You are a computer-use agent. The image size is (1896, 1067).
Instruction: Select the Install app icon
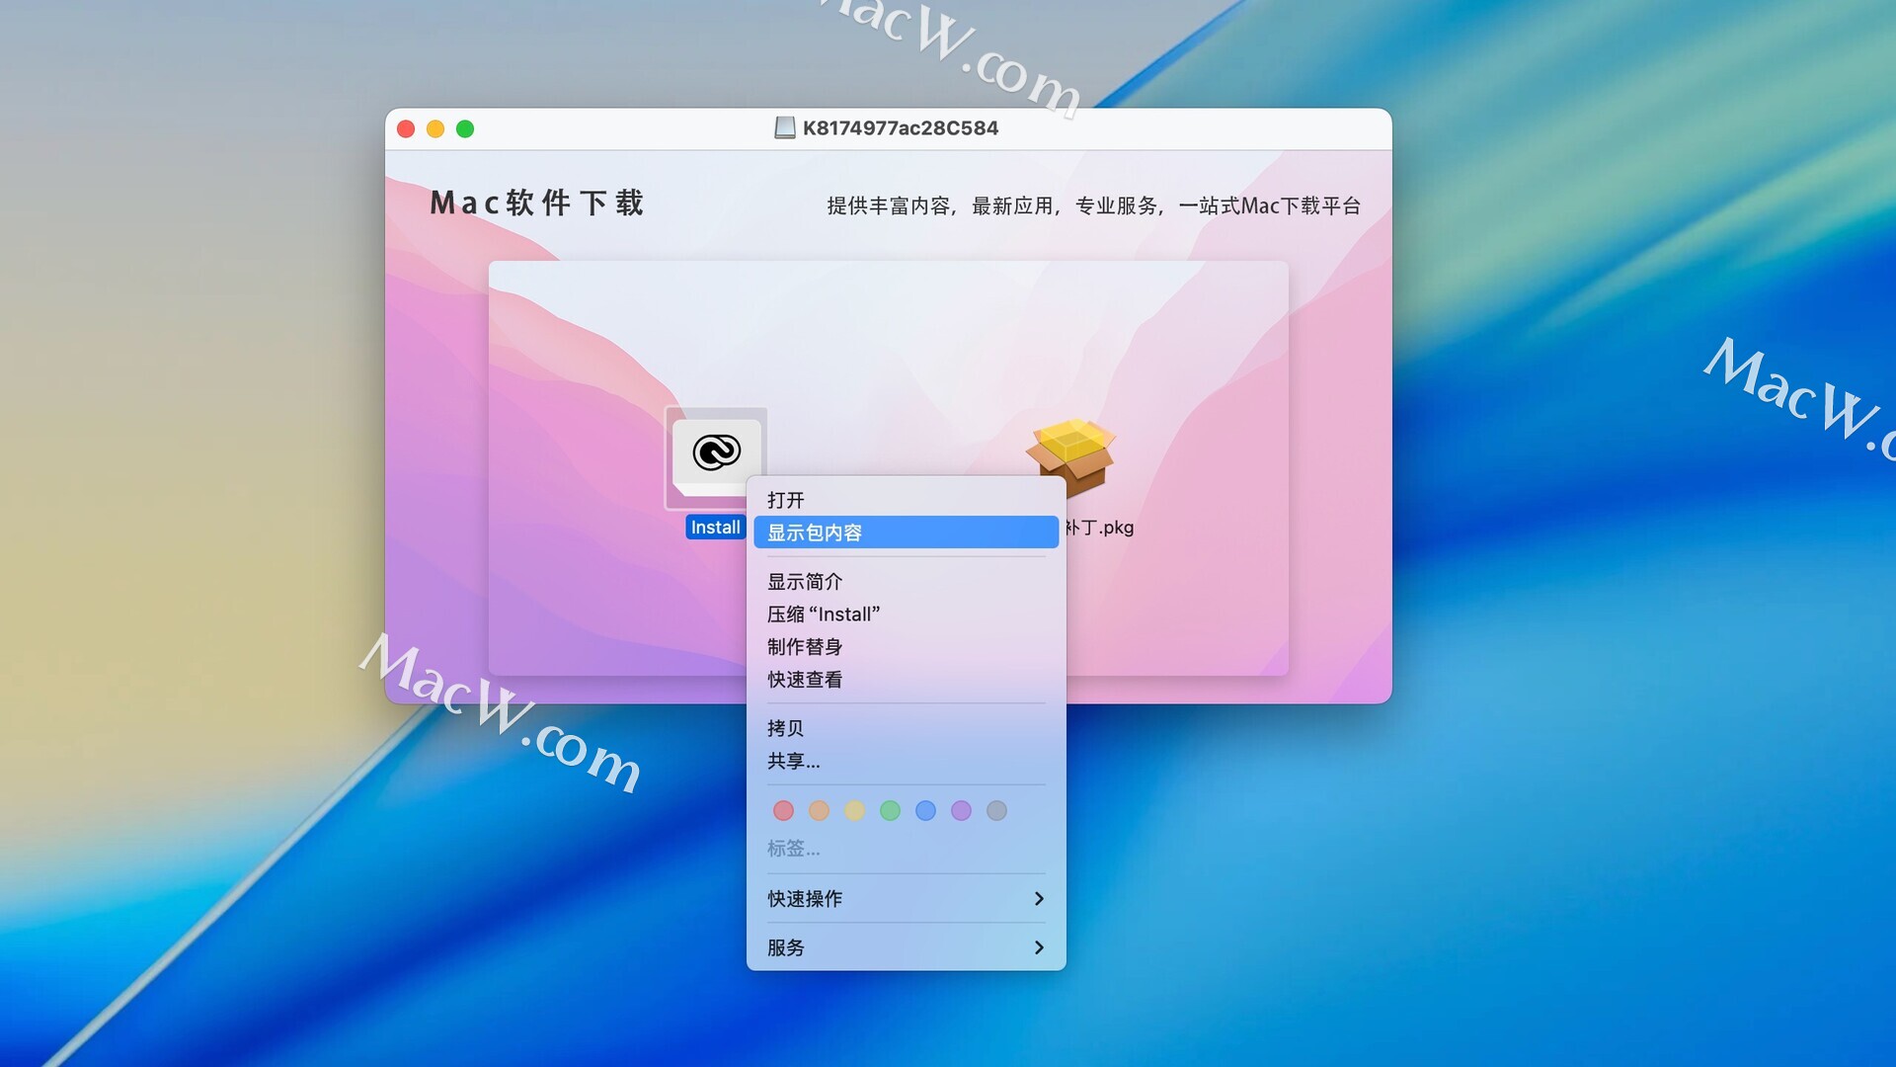(x=716, y=456)
